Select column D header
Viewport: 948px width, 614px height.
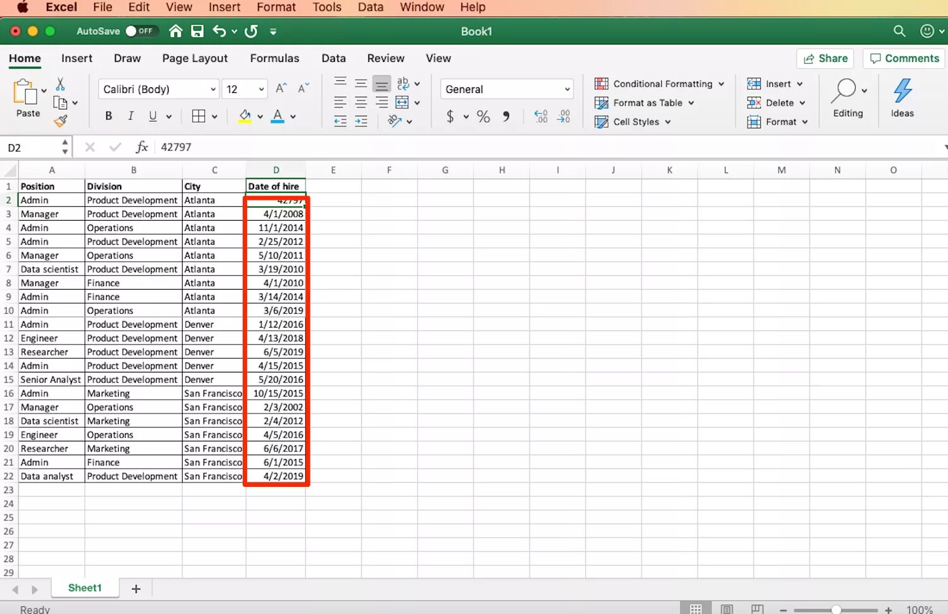point(276,169)
